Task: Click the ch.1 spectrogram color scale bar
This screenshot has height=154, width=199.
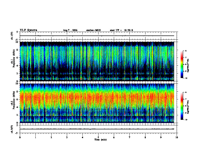Action: point(182,64)
